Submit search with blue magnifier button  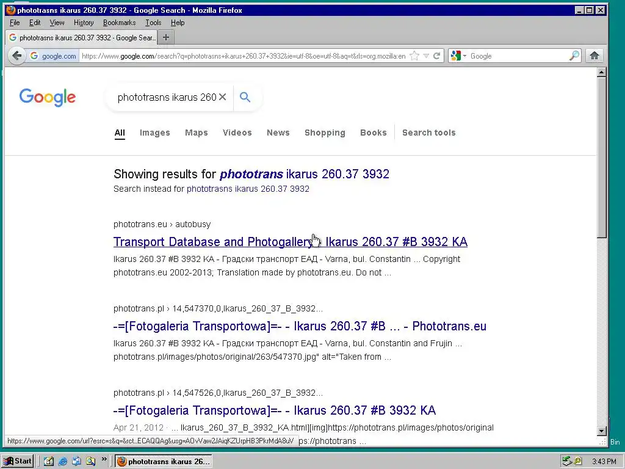[245, 97]
